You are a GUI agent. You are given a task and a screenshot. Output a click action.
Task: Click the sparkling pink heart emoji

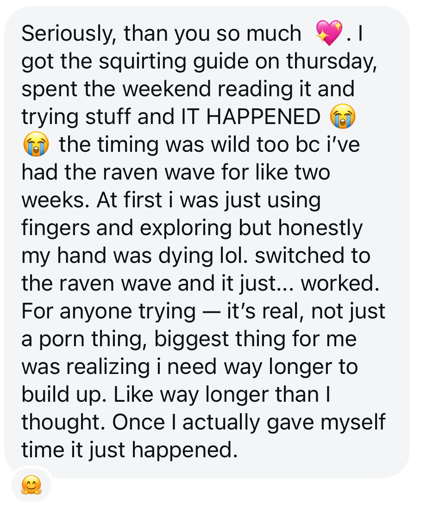coord(328,33)
